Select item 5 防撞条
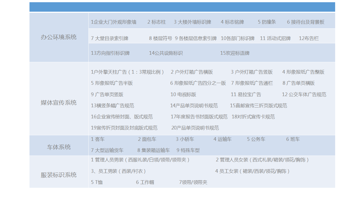 pos(267,22)
